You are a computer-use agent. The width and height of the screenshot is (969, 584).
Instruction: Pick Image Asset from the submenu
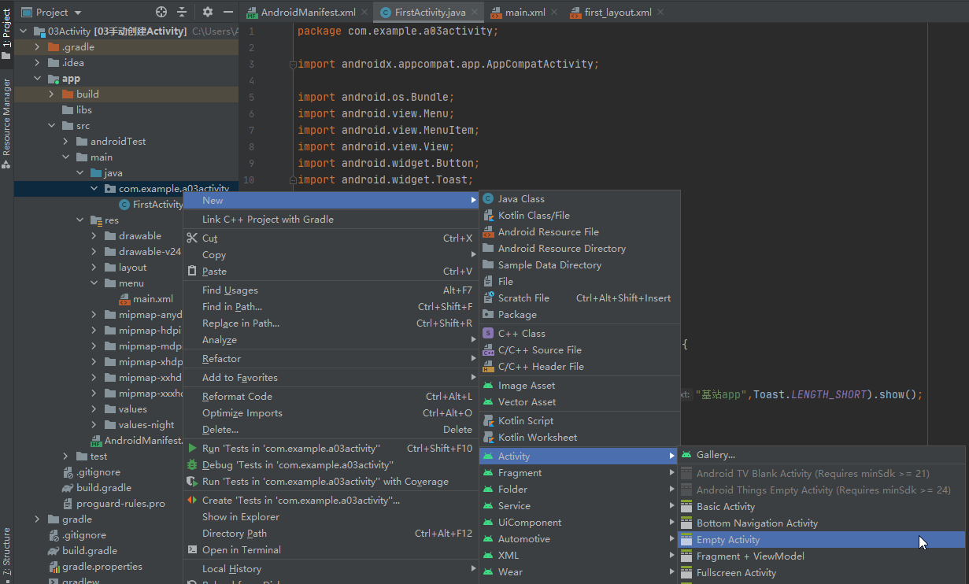click(x=579, y=386)
